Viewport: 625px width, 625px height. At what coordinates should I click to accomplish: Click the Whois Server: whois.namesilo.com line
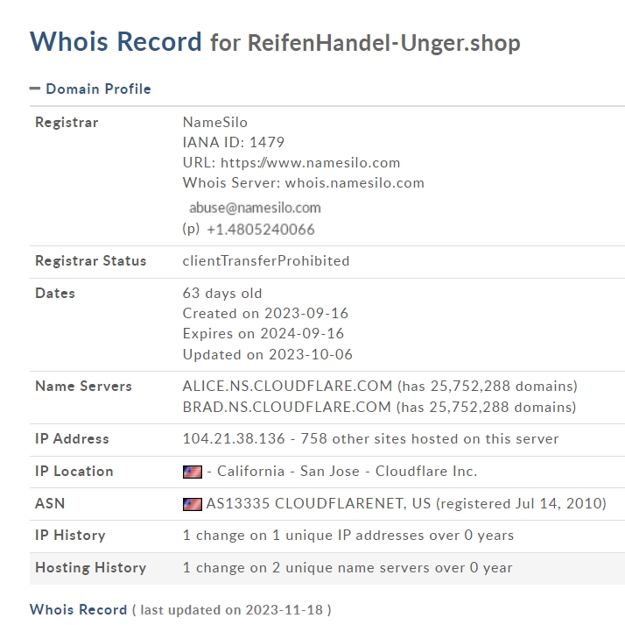pos(304,183)
